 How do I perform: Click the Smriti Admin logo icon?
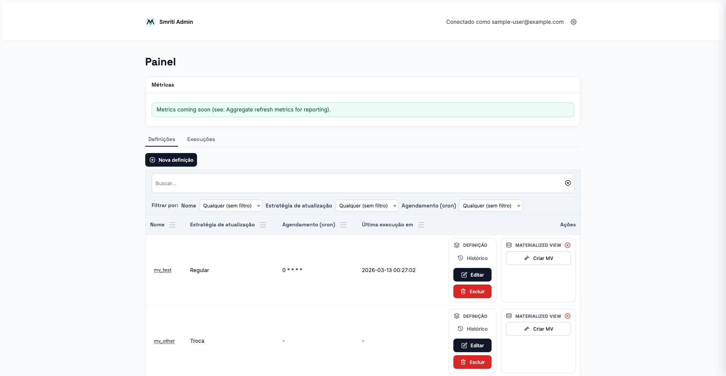pyautogui.click(x=150, y=22)
